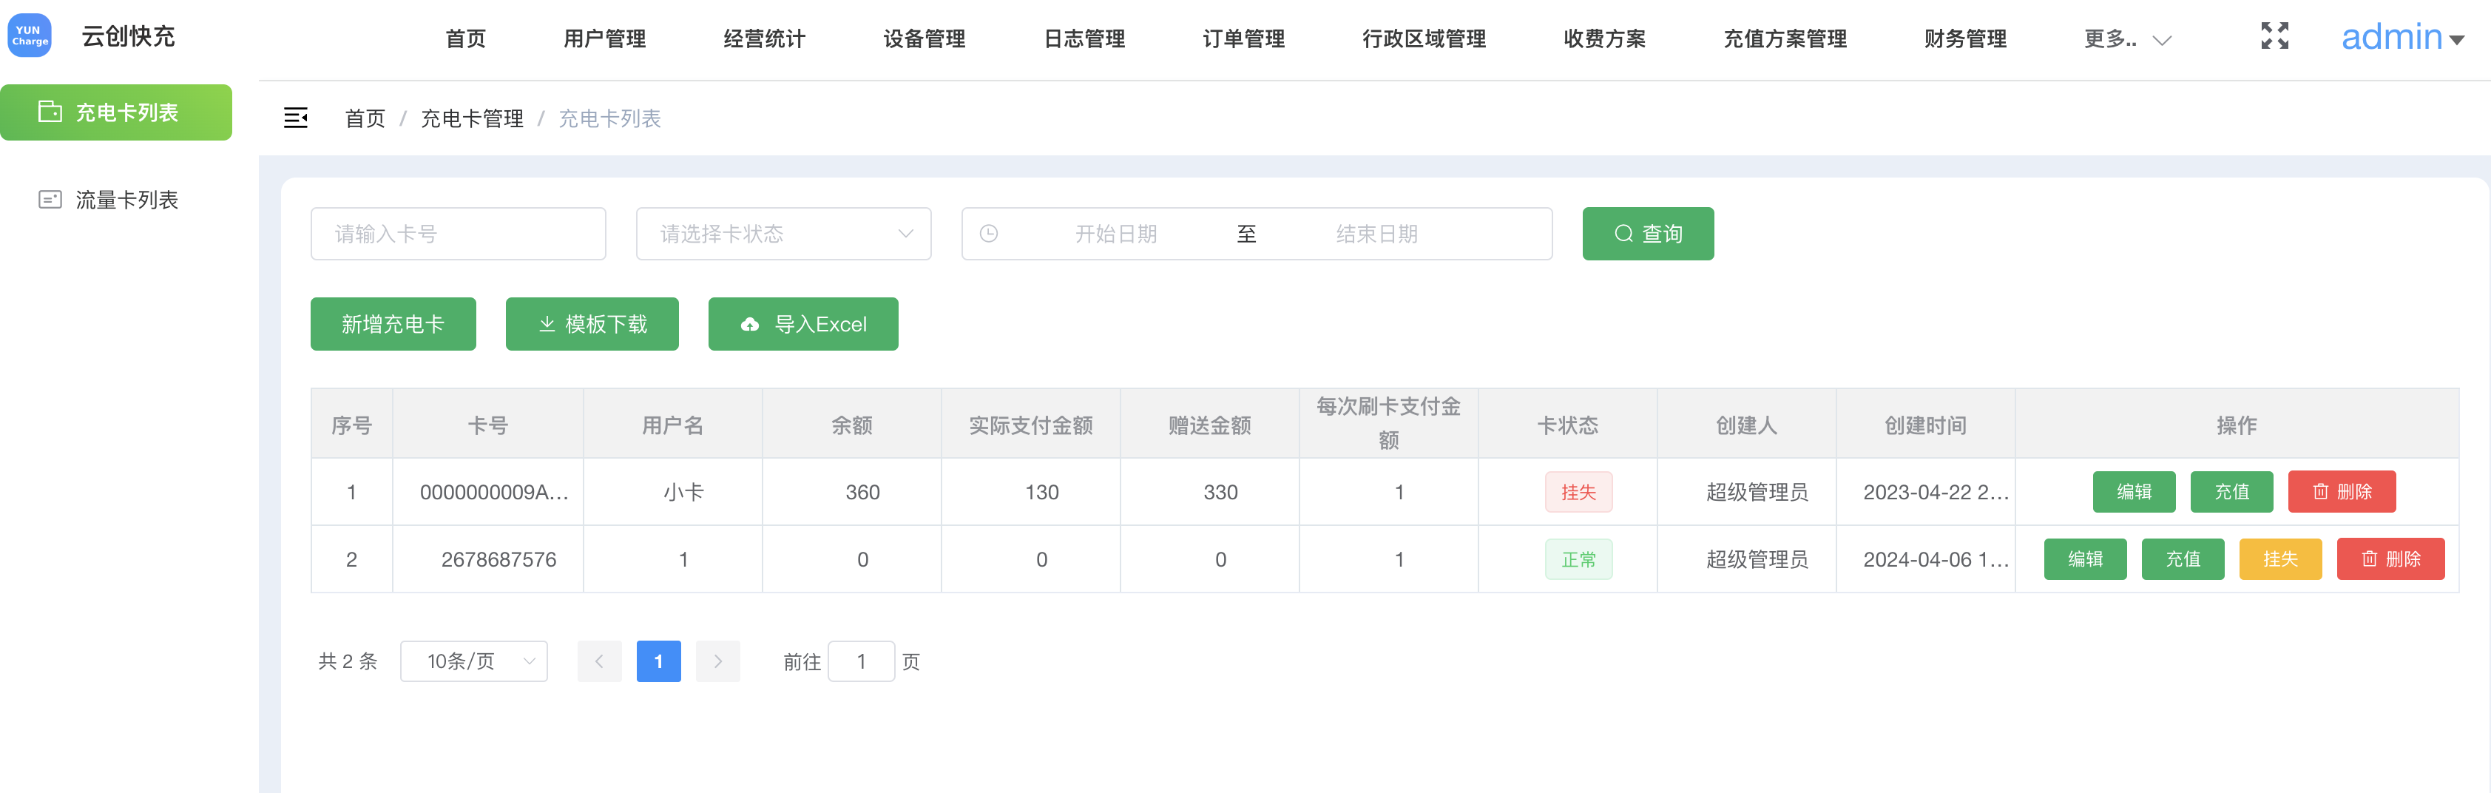Click 首页 breadcrumb link
2491x793 pixels.
[365, 118]
